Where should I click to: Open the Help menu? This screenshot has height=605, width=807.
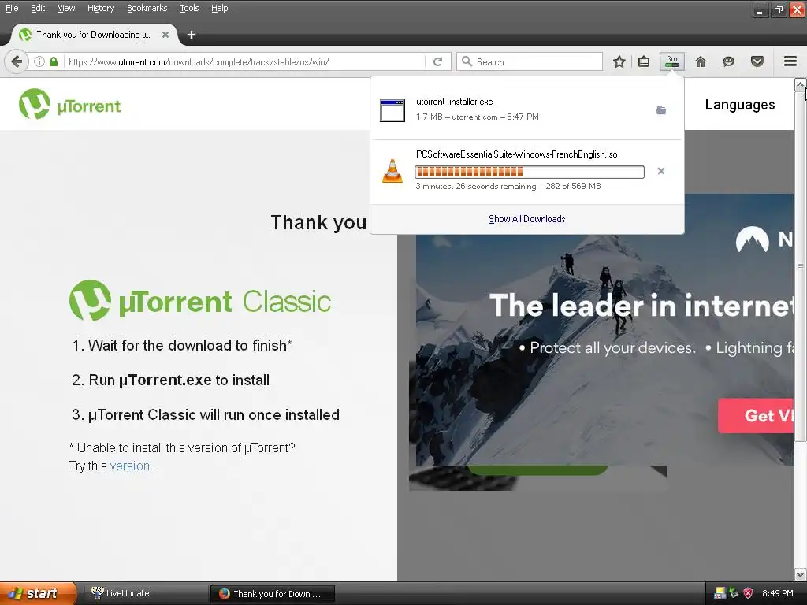pyautogui.click(x=219, y=8)
